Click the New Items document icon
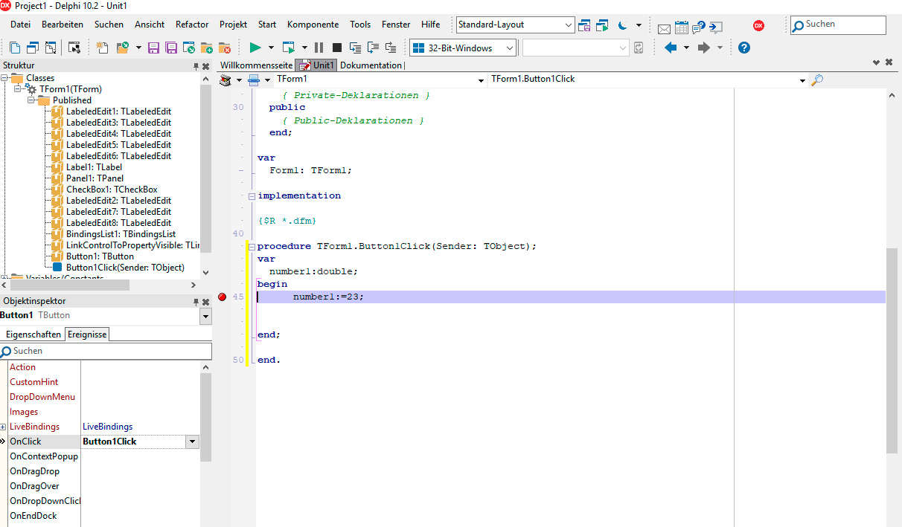Image resolution: width=902 pixels, height=527 pixels. point(103,48)
